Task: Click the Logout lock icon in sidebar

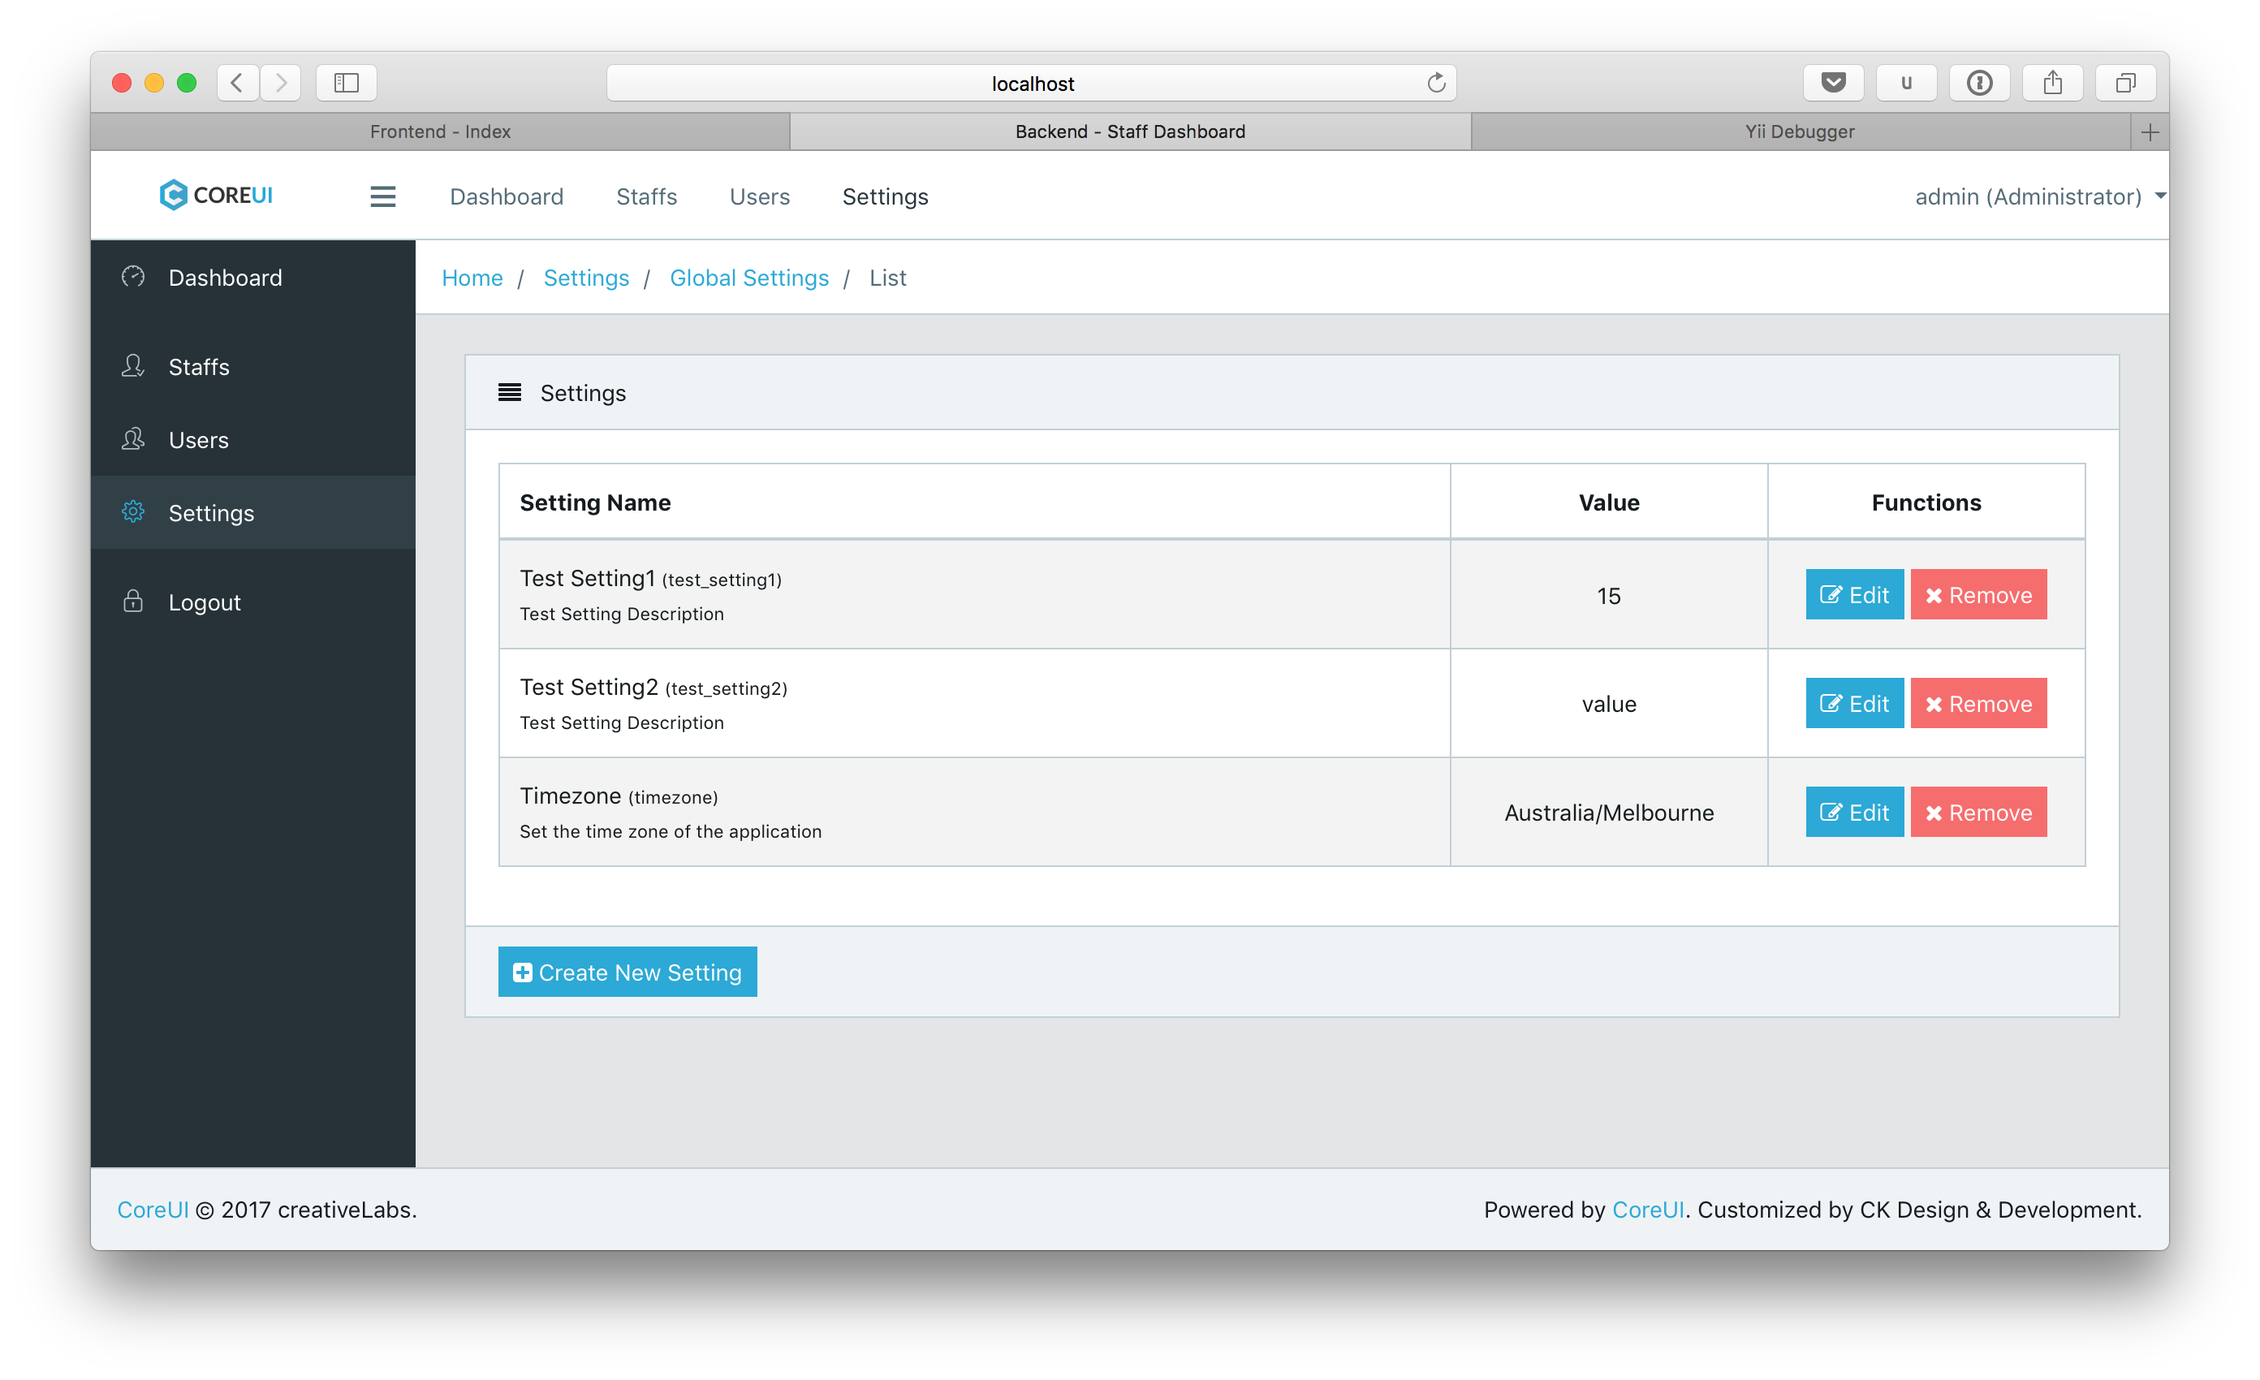Action: [134, 601]
